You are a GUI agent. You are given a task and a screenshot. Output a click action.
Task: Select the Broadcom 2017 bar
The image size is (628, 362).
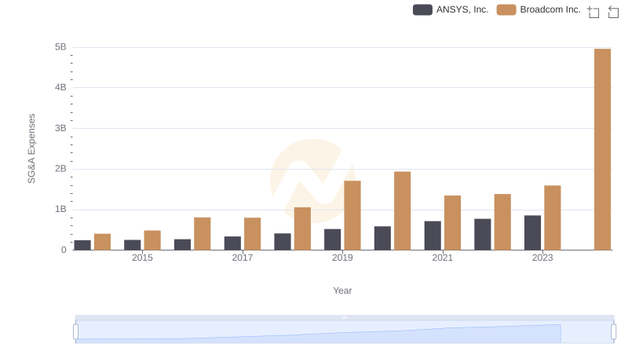252,234
